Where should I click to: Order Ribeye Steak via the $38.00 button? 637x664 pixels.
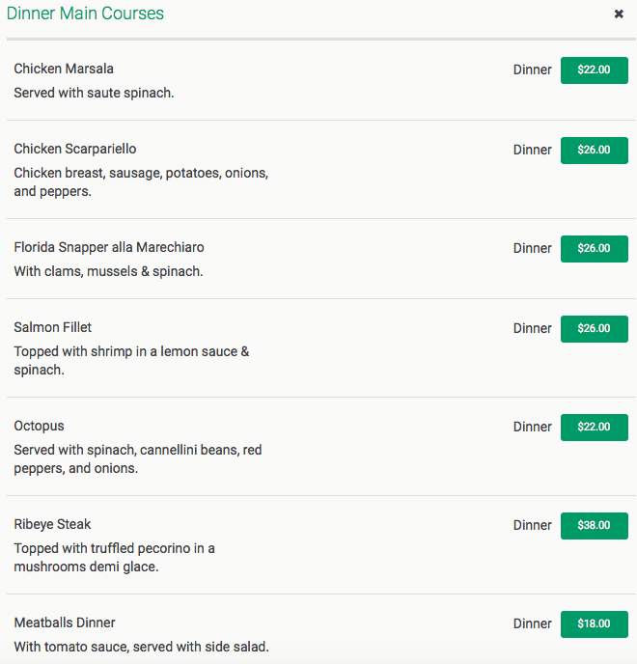595,526
